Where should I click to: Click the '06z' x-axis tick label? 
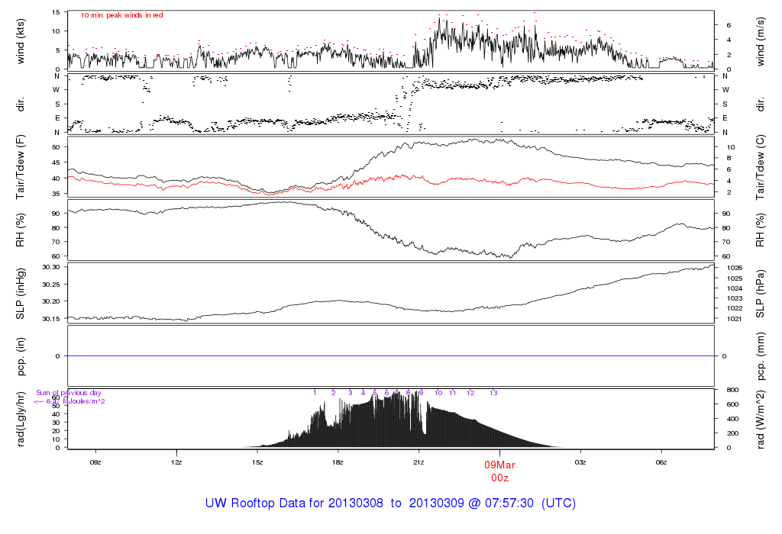[x=661, y=462]
